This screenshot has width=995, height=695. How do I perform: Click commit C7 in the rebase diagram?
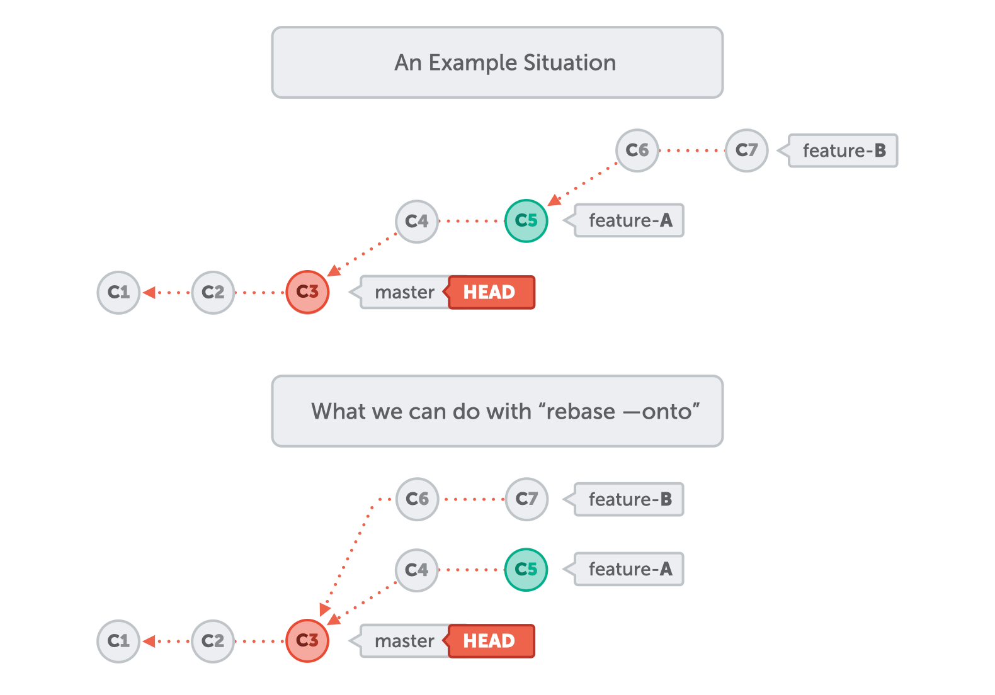526,499
